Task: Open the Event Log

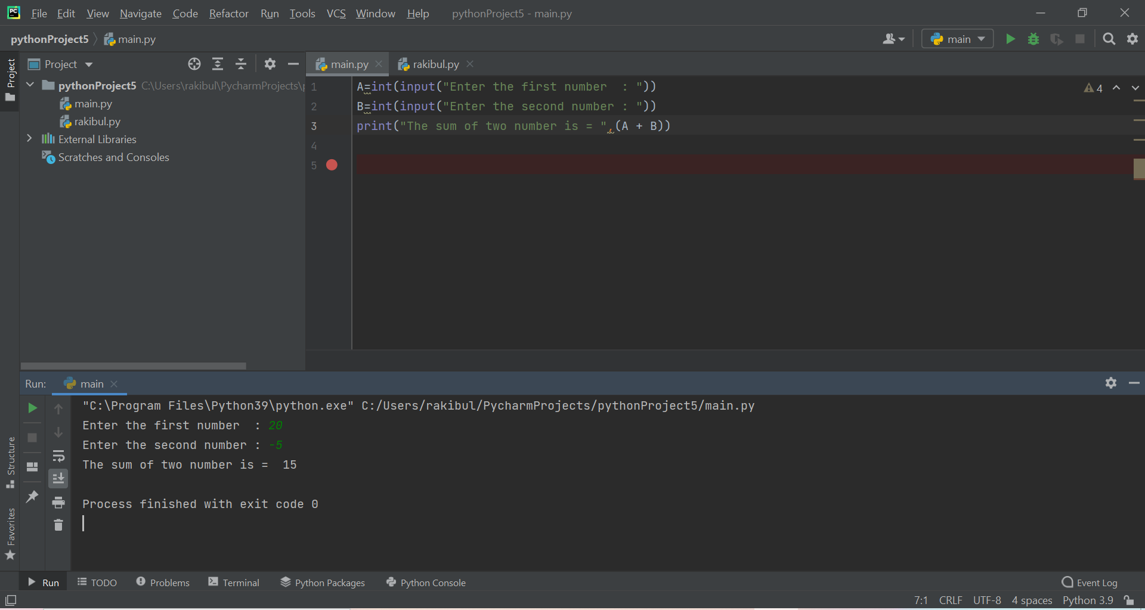Action: point(1090,583)
